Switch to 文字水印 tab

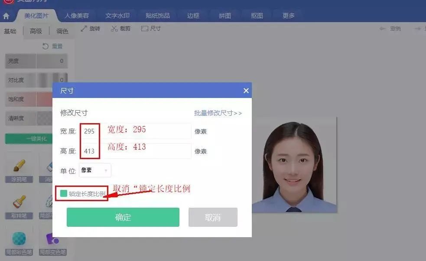click(x=117, y=16)
